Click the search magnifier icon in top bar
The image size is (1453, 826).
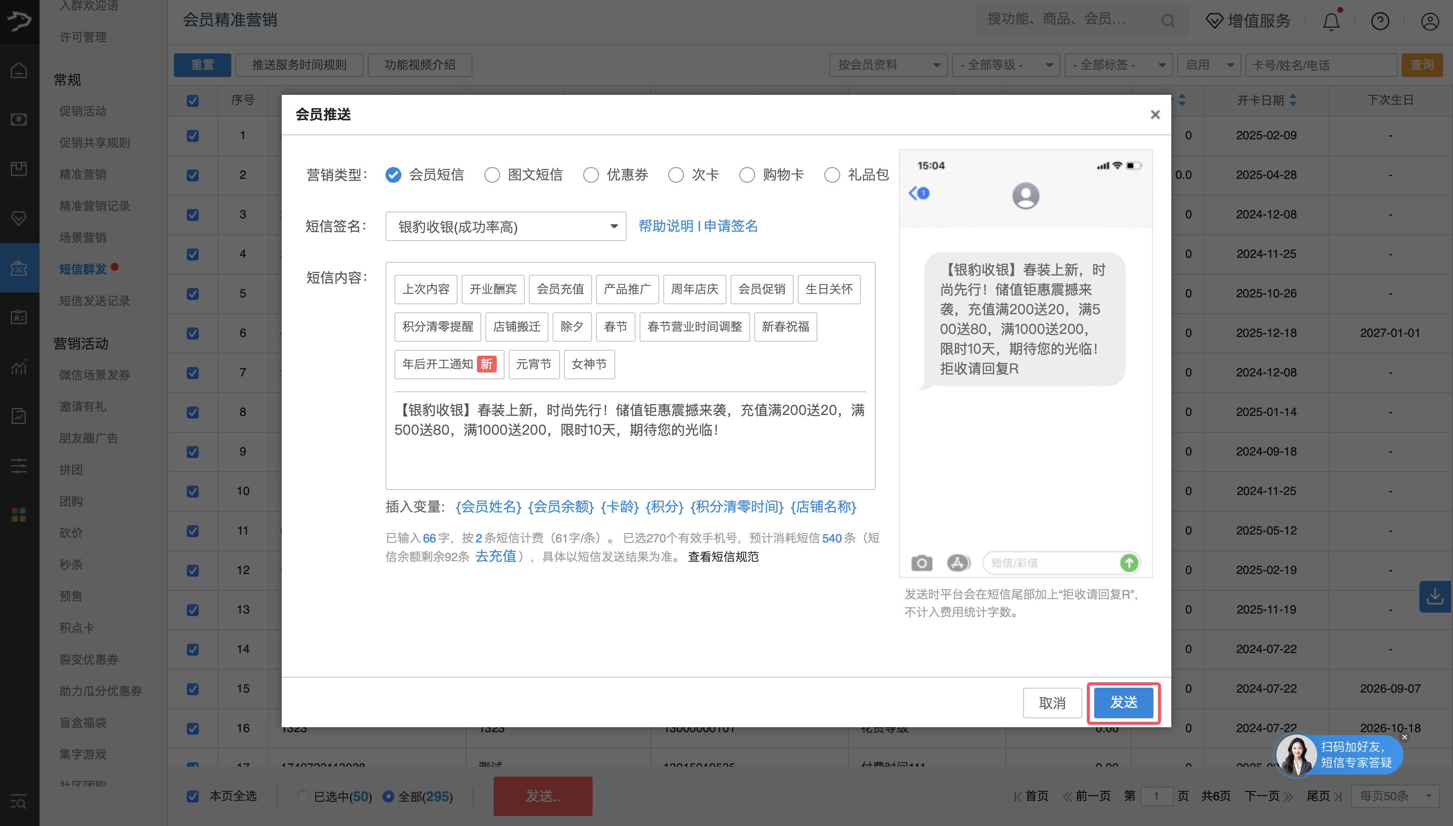click(1168, 21)
